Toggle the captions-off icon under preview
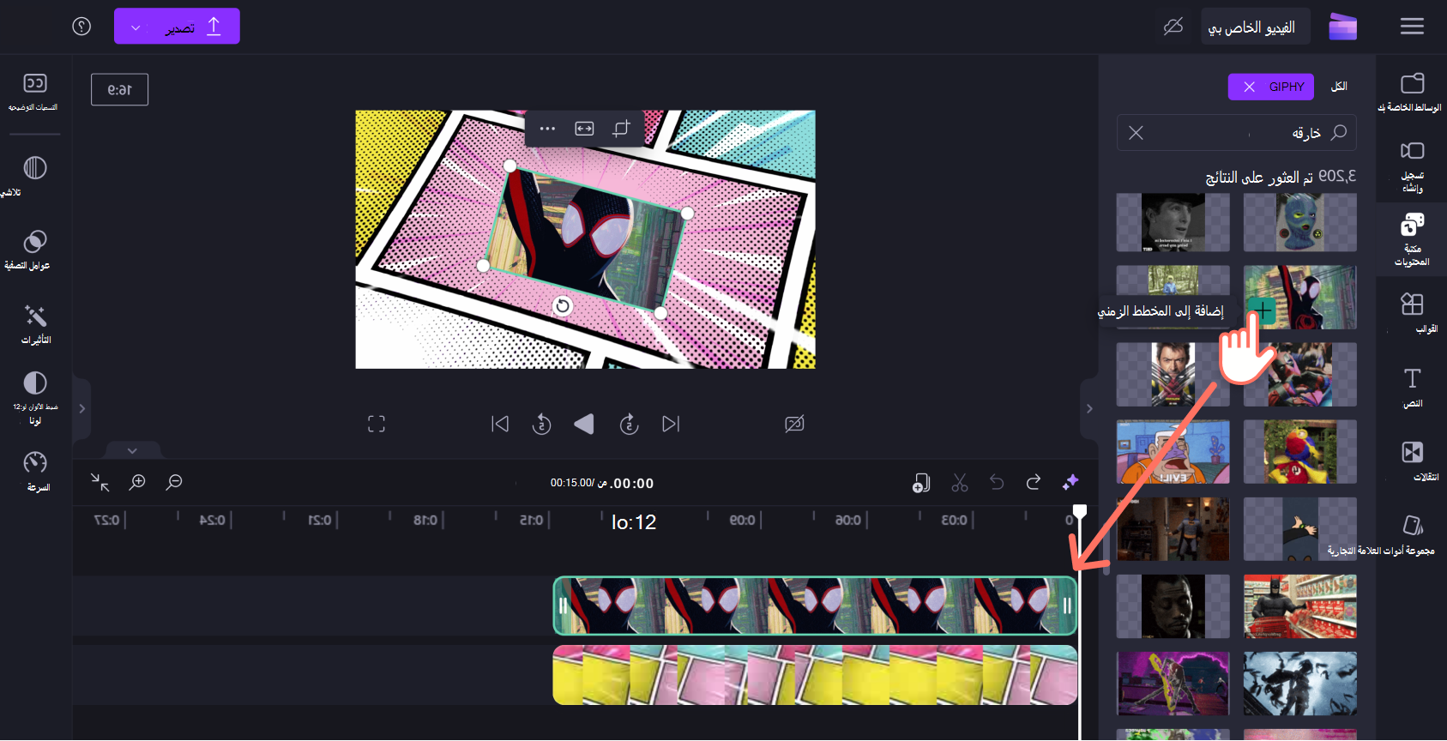Image resolution: width=1447 pixels, height=741 pixels. pos(794,424)
